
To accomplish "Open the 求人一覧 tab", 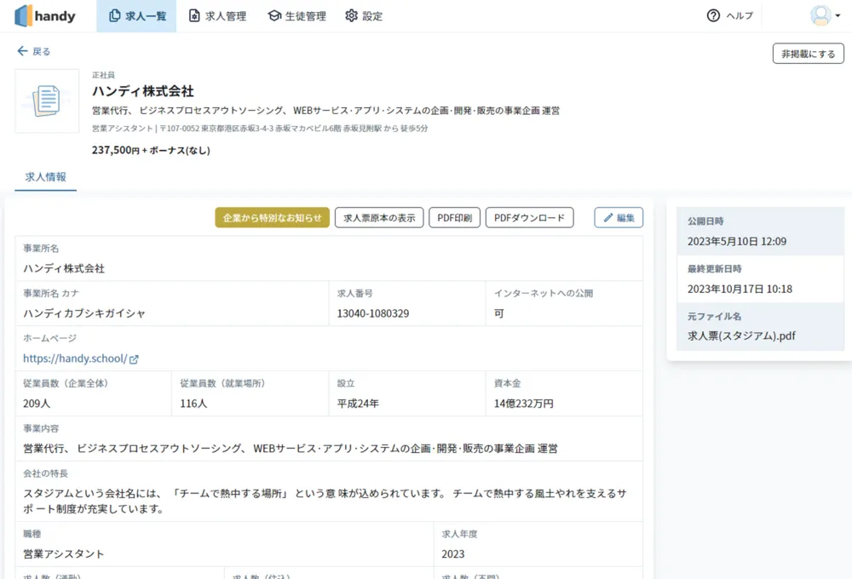I will (x=136, y=15).
